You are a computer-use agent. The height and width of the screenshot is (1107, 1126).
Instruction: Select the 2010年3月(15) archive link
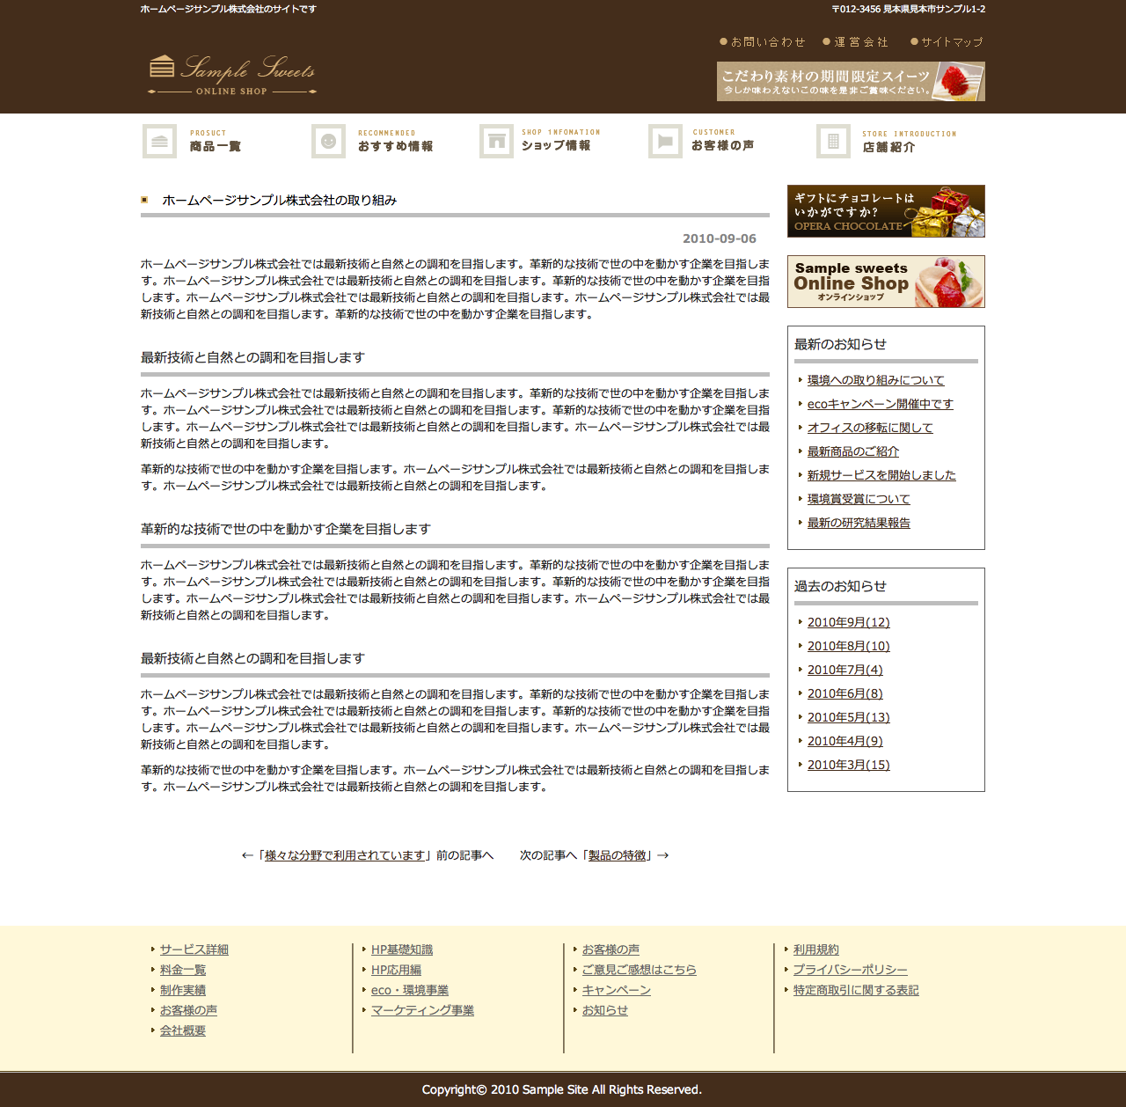tap(848, 765)
